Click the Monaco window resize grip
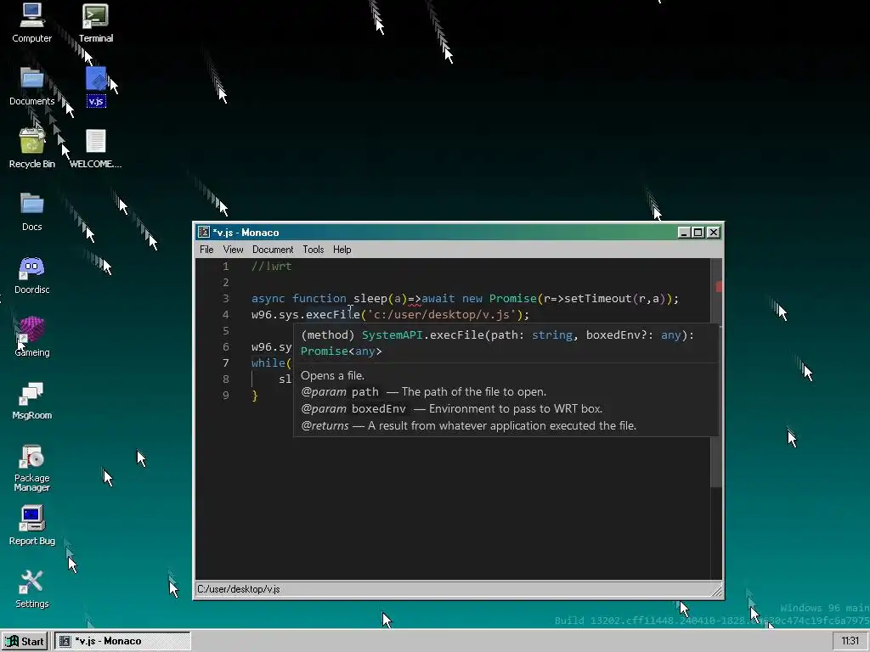This screenshot has height=652, width=870. 717,591
